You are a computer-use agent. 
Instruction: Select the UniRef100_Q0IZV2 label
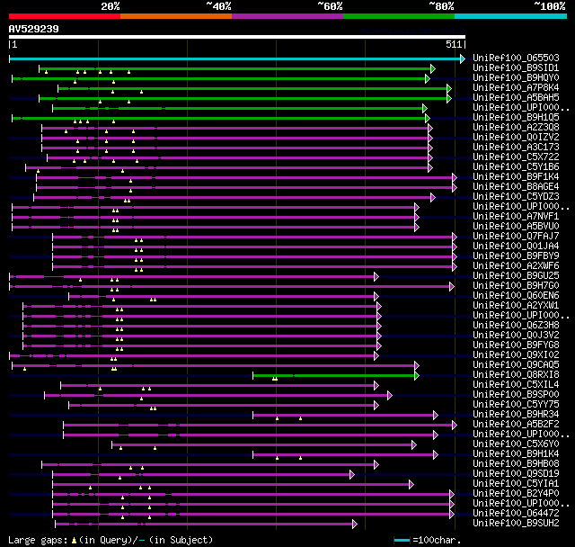[516, 138]
